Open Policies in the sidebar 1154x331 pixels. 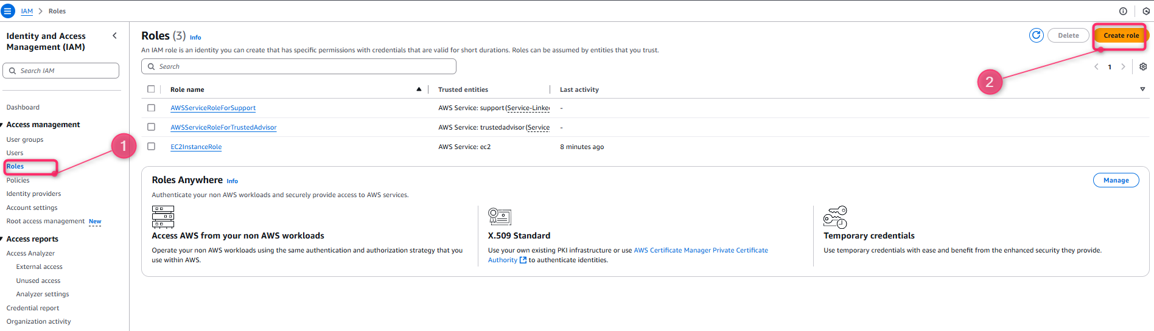tap(18, 181)
